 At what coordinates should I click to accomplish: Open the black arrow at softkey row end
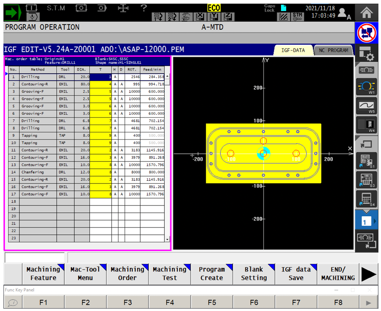[x=369, y=274]
